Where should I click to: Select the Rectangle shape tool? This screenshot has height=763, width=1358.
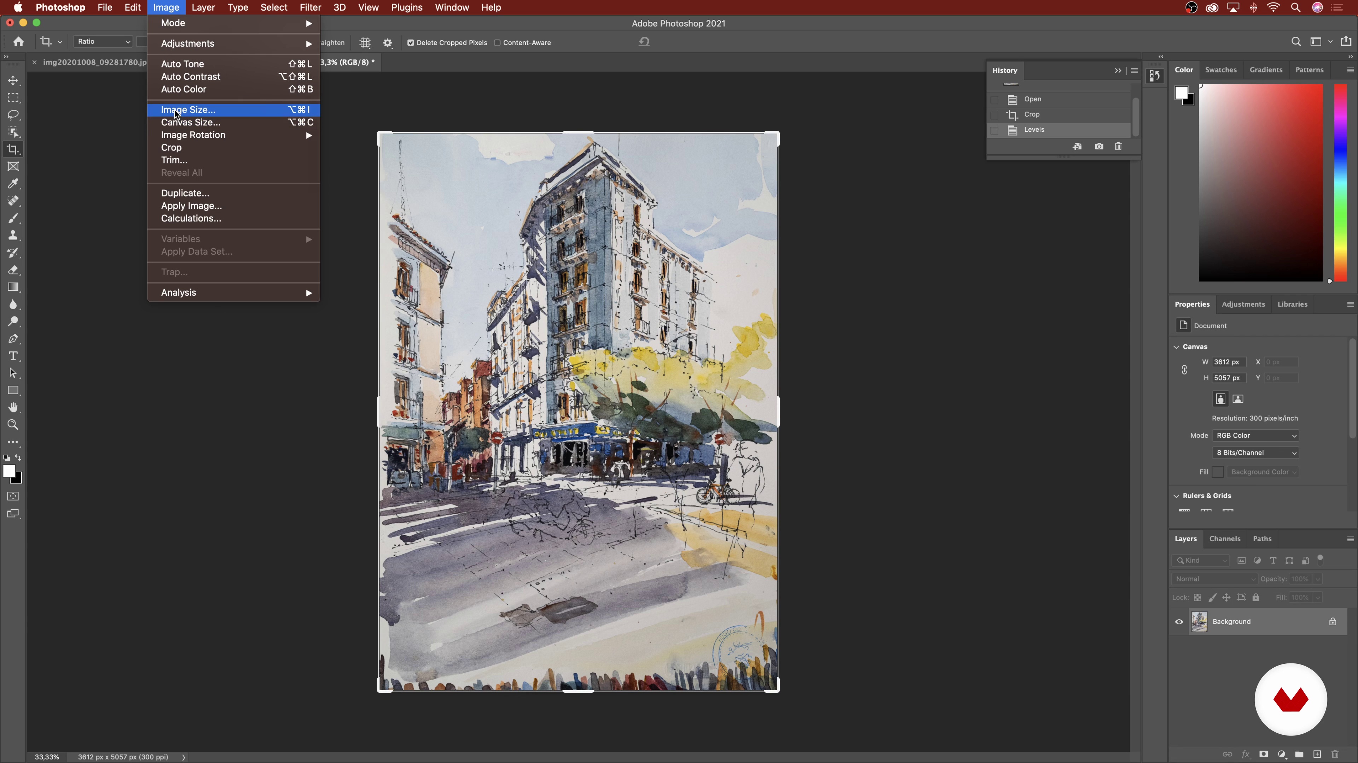click(13, 390)
